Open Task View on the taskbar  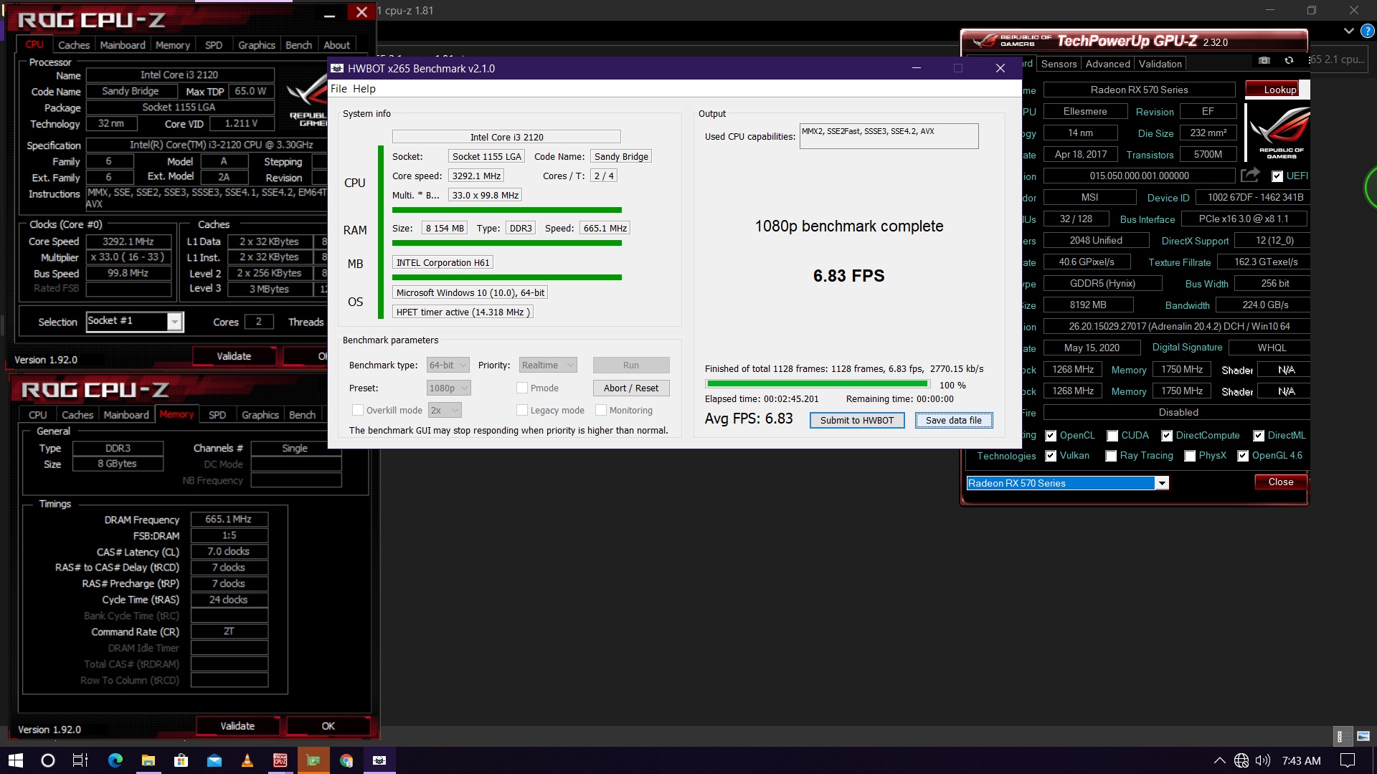[80, 760]
